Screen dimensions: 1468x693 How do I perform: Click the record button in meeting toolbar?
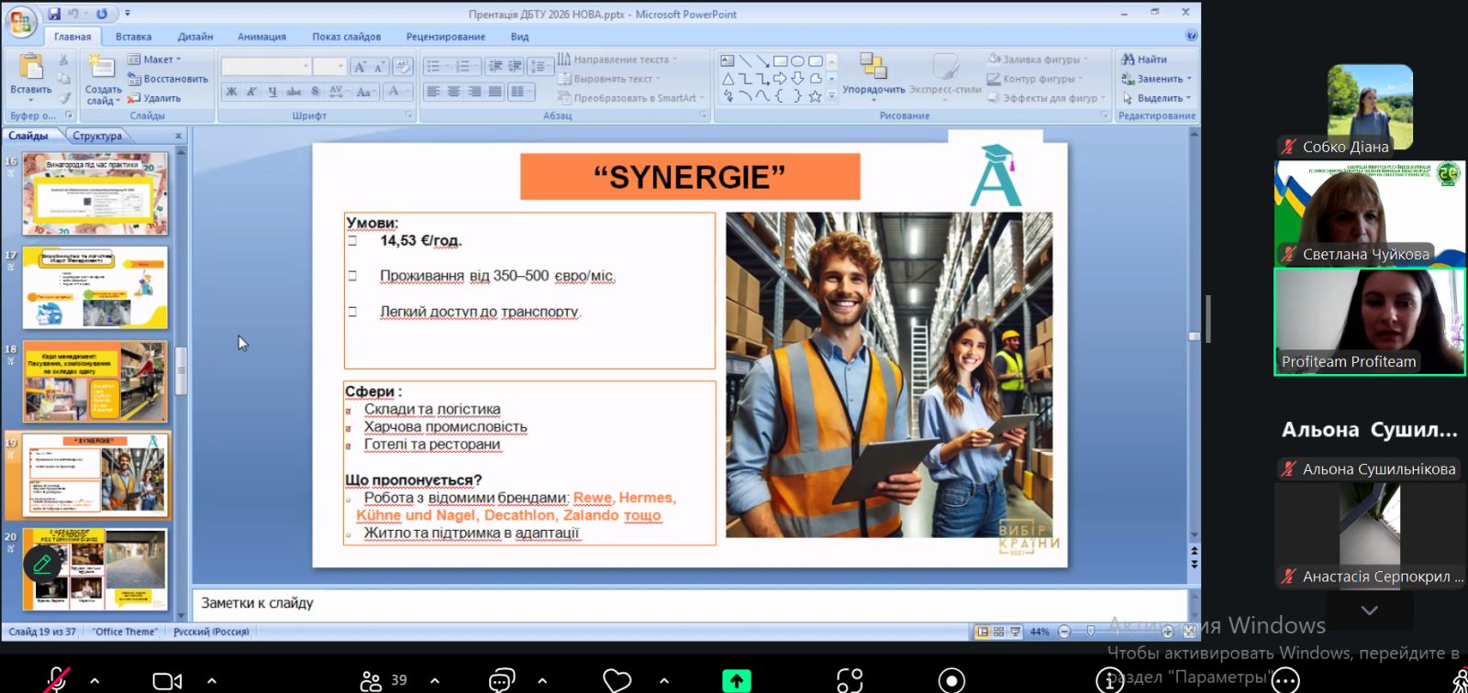tap(951, 680)
